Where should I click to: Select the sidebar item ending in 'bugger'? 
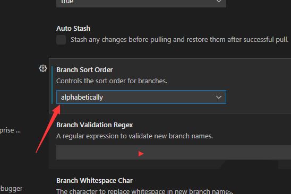click(x=11, y=189)
